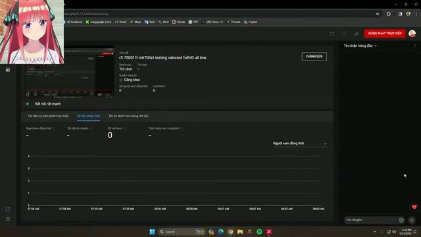Open Google Chrome from the taskbar
Viewport: 421px width, 237px height.
click(230, 232)
